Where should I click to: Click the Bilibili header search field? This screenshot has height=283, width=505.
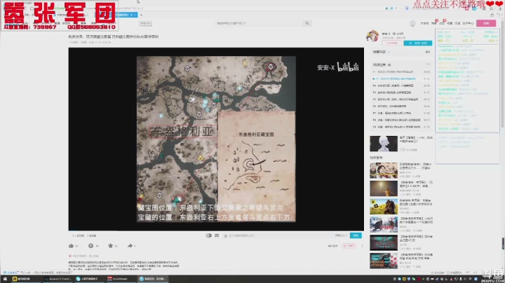pyautogui.click(x=260, y=23)
